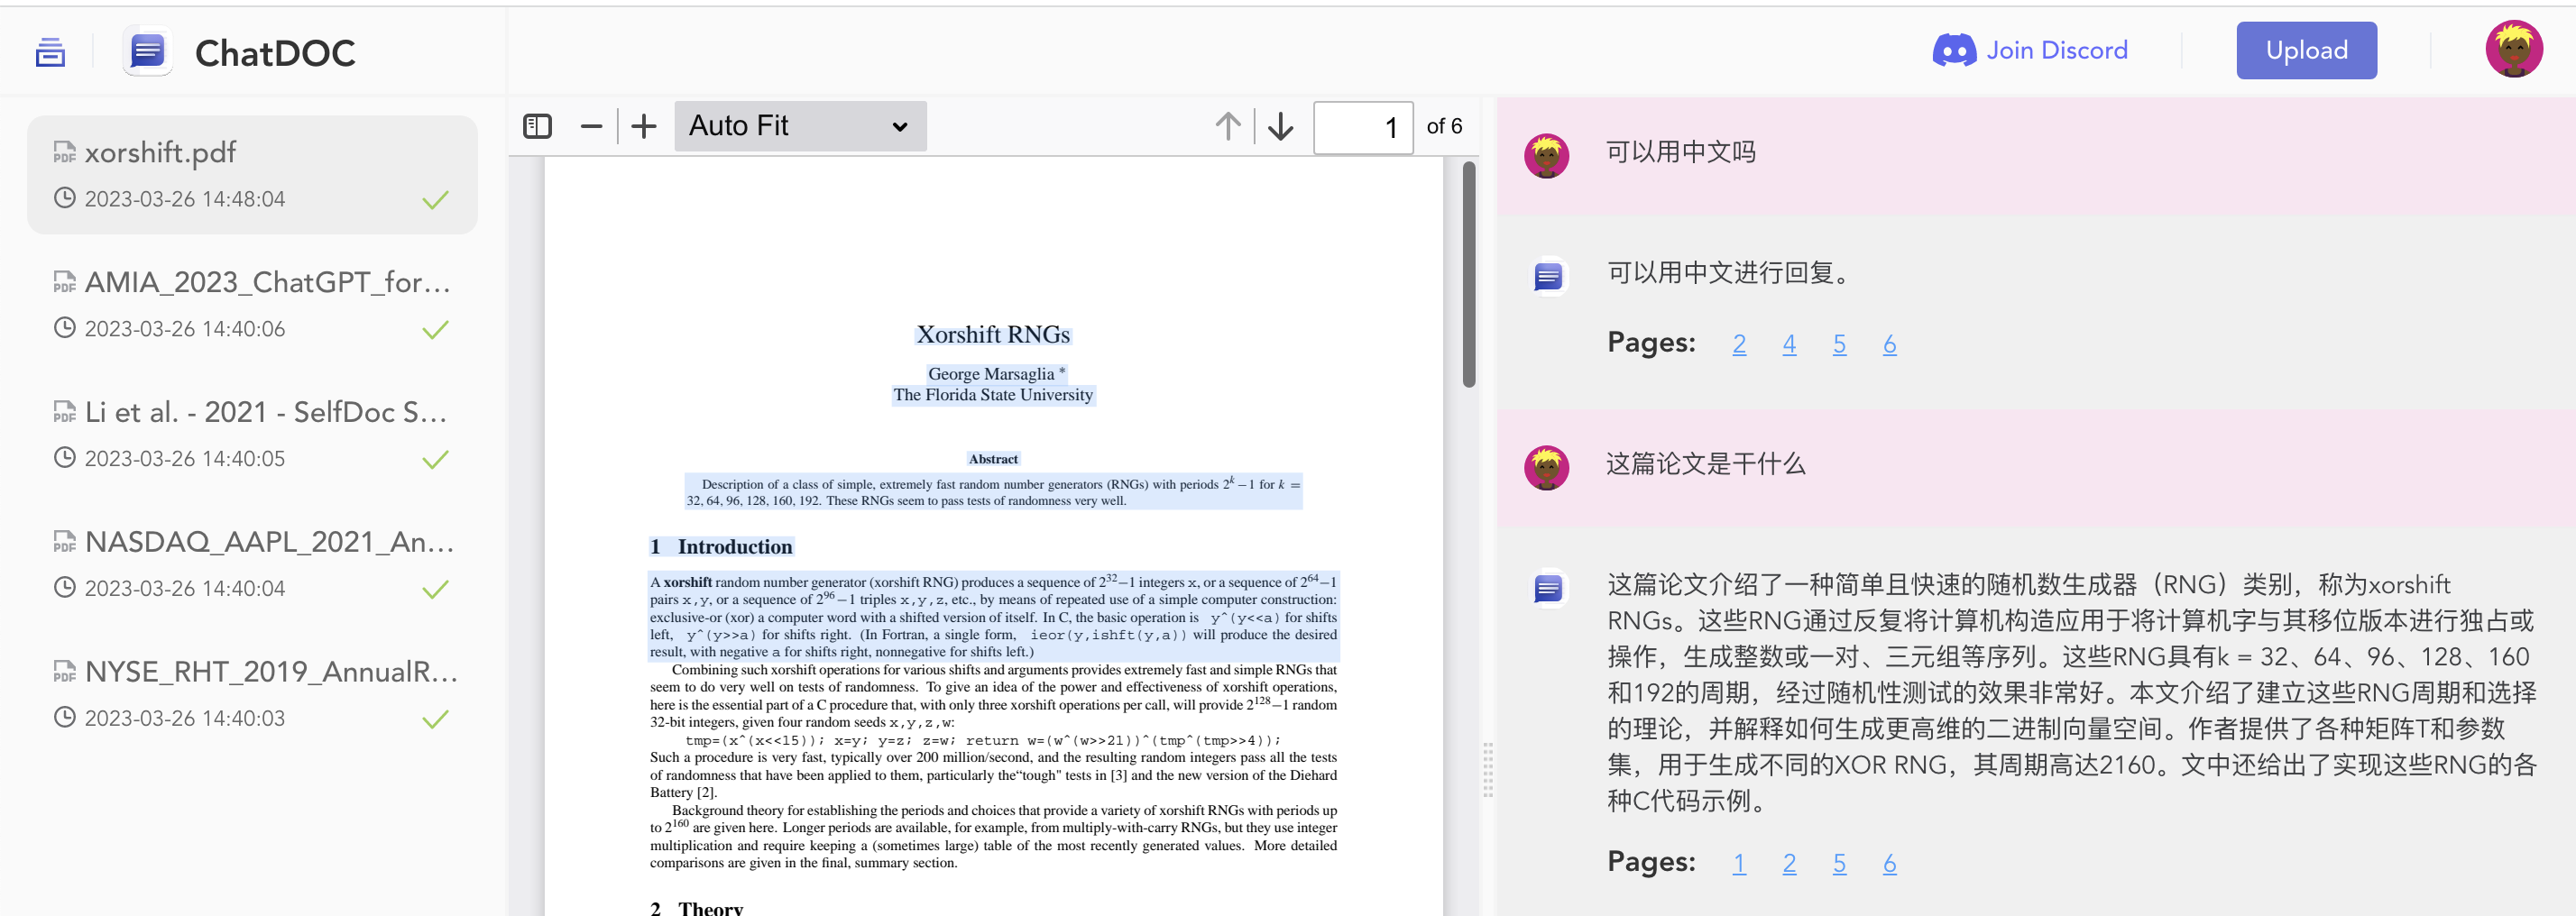Image resolution: width=2576 pixels, height=916 pixels.
Task: Open the user profile avatar menu
Action: click(x=2513, y=49)
